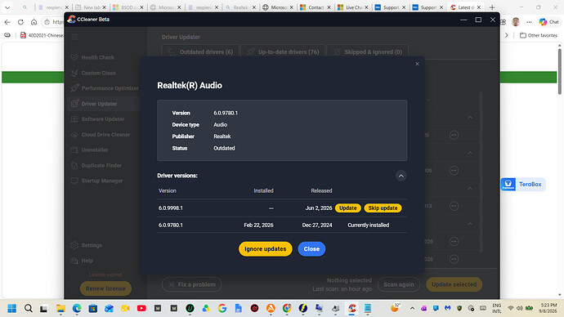Click Renew license button in CCleaner
This screenshot has width=564, height=317.
[105, 288]
